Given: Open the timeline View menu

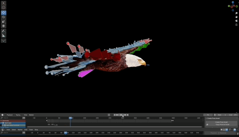Looking at the screenshot, I should tap(25, 115).
